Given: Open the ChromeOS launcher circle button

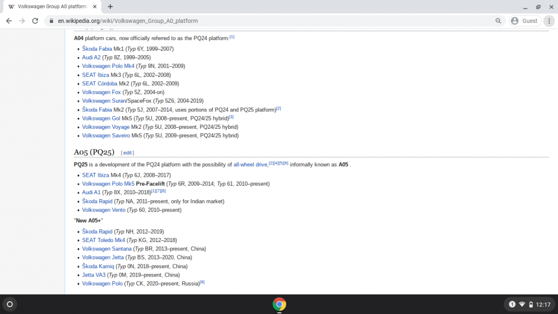Looking at the screenshot, I should pos(10,305).
